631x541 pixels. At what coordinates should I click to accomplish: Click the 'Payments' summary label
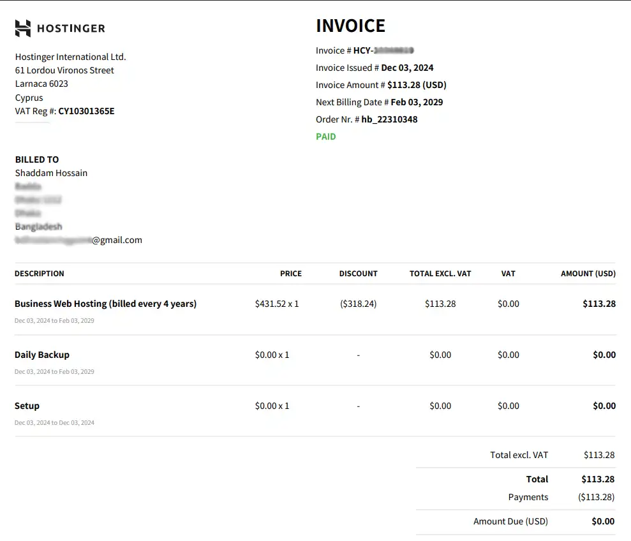(528, 498)
